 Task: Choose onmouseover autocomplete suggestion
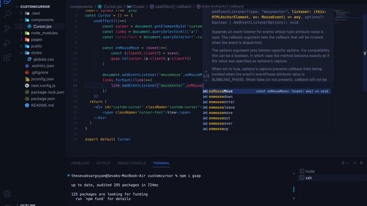[x=267, y=124]
